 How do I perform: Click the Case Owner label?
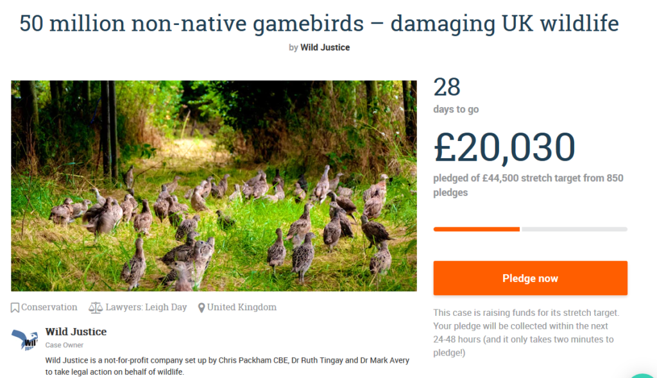pyautogui.click(x=64, y=345)
